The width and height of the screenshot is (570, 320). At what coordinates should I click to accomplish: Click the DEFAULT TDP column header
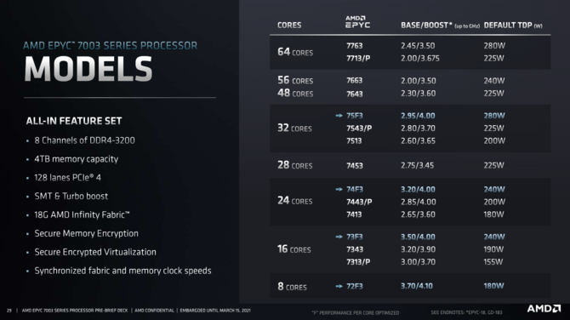[513, 26]
